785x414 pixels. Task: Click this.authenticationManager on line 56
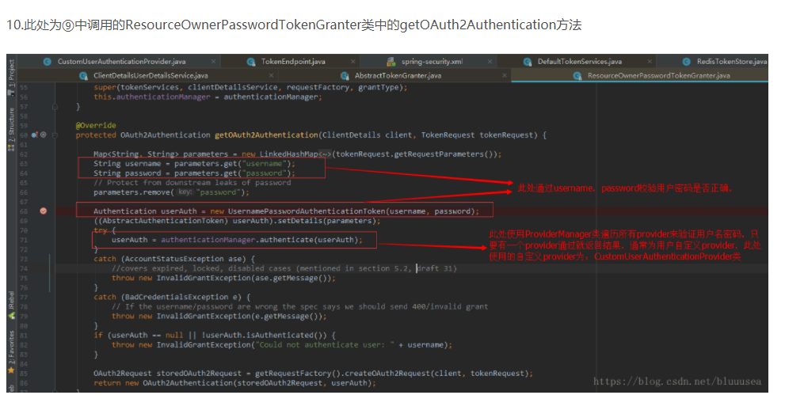coord(152,97)
